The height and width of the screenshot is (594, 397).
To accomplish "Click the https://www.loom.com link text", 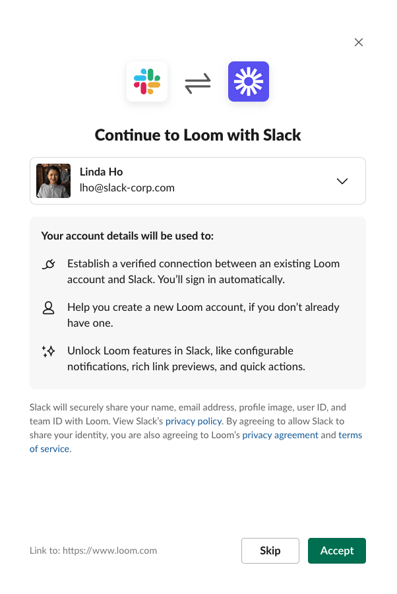I will coord(109,550).
